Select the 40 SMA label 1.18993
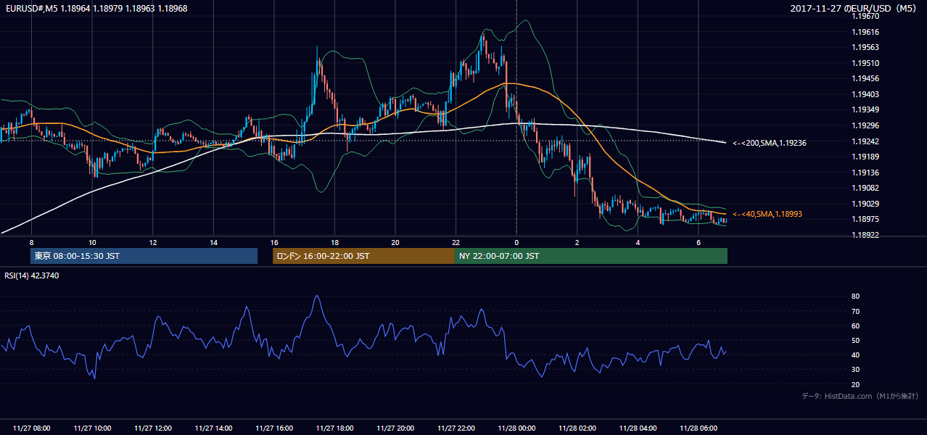 tap(767, 214)
